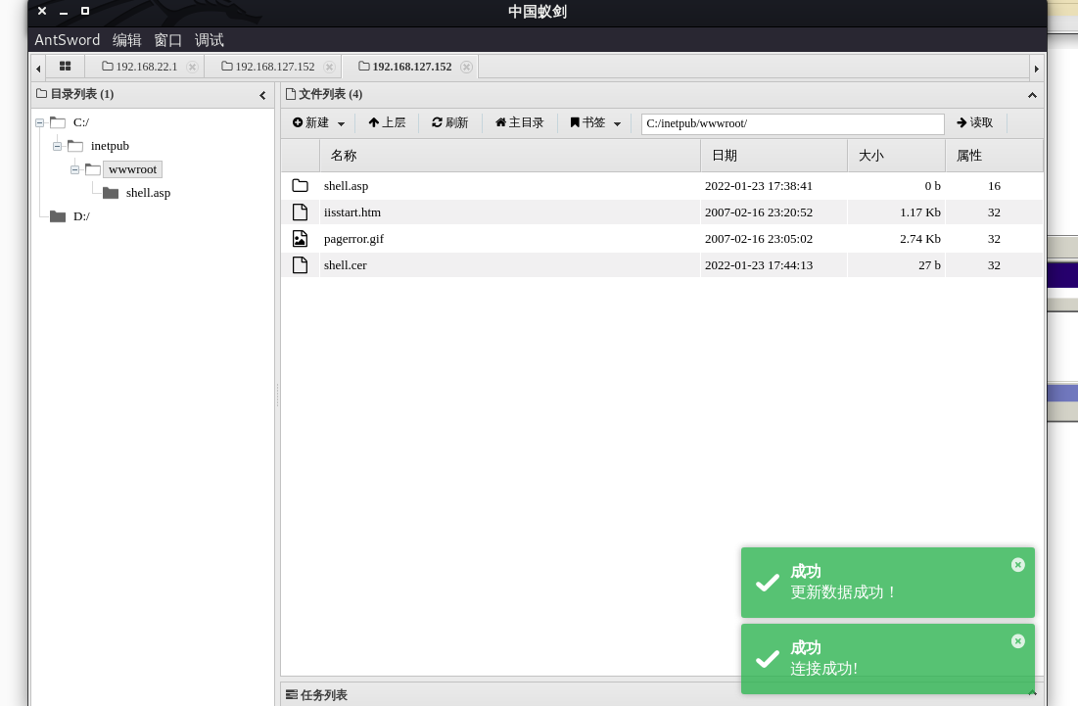Go up with the 上层 button

[387, 123]
